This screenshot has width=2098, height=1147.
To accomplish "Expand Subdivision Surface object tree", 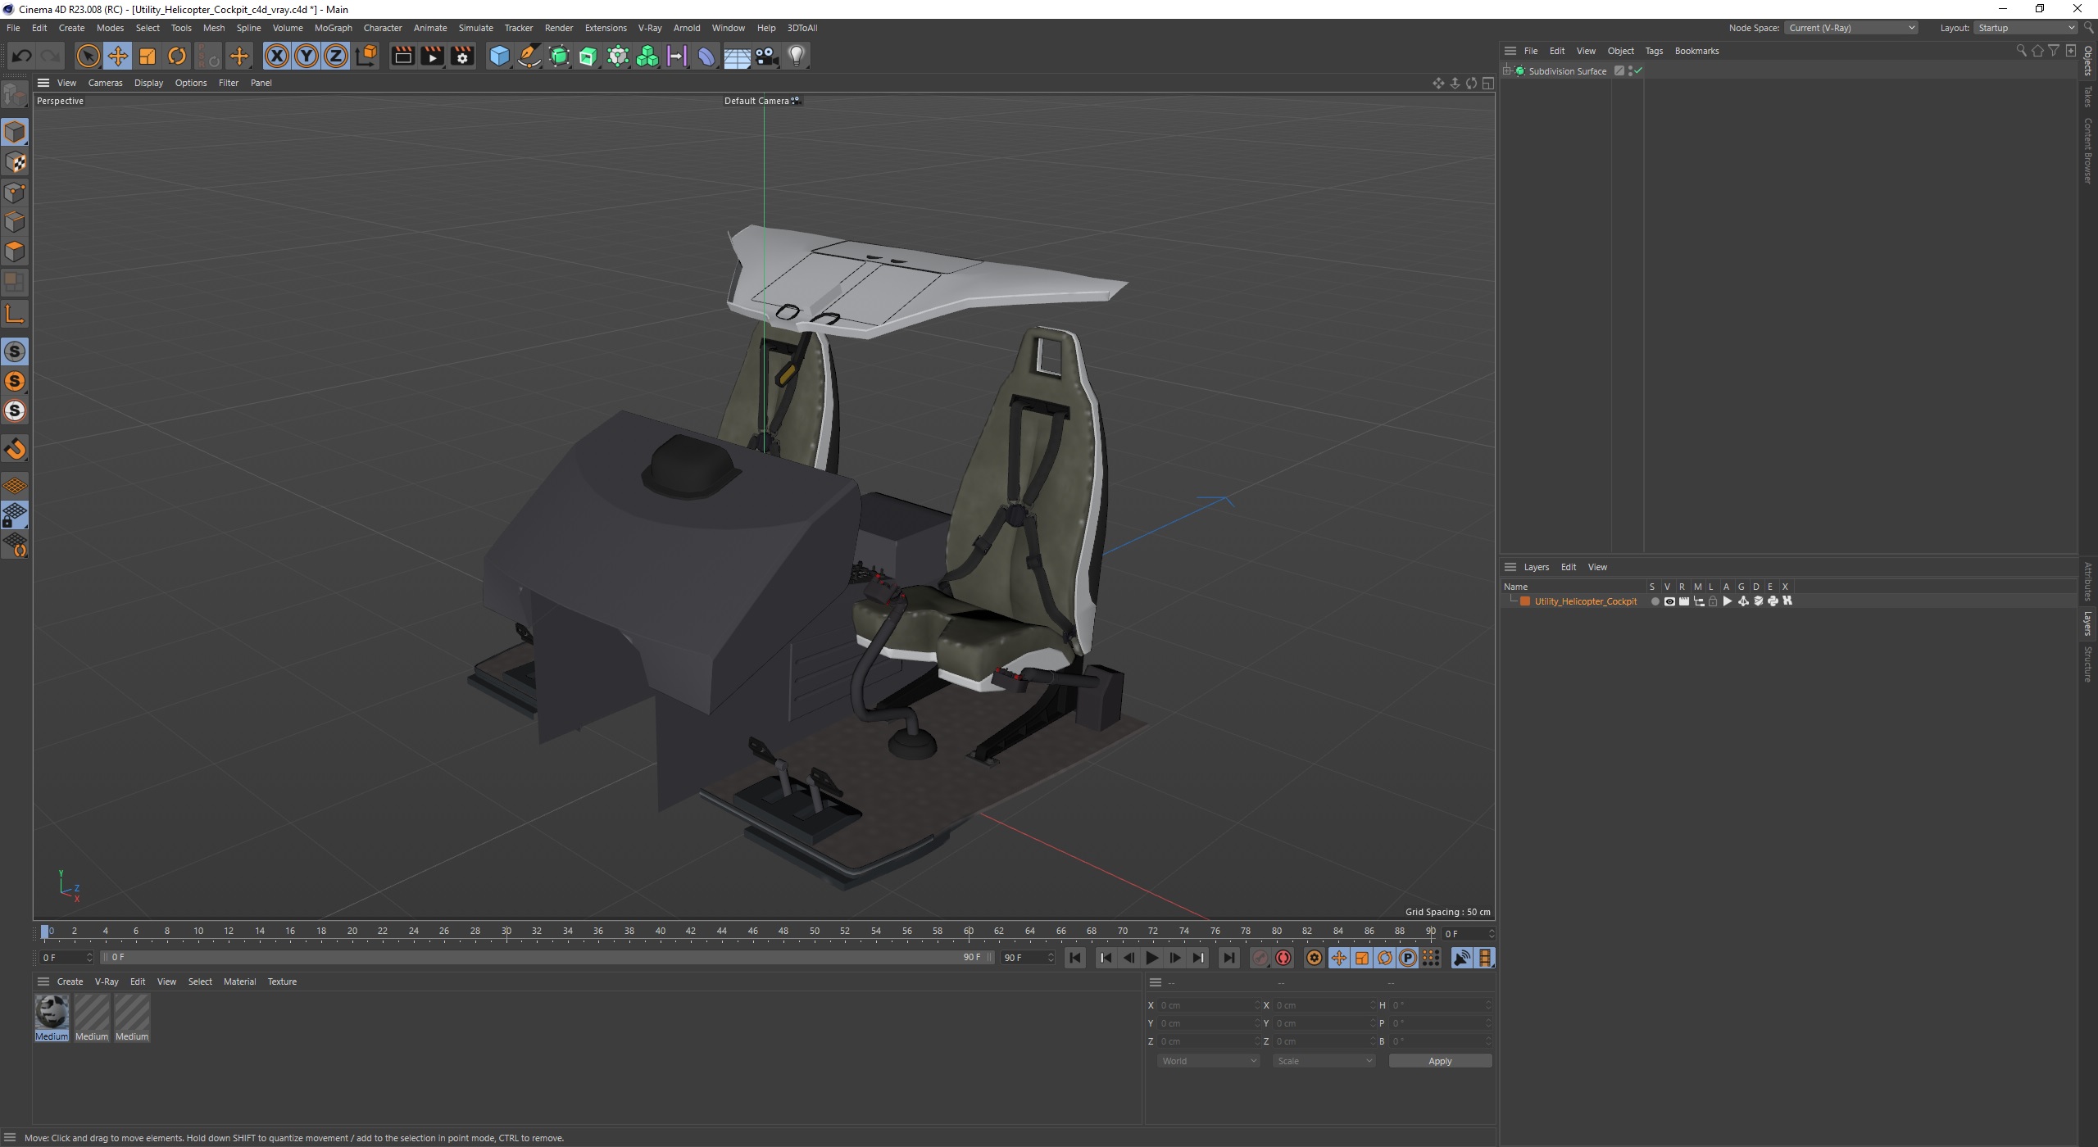I will click(x=1506, y=71).
